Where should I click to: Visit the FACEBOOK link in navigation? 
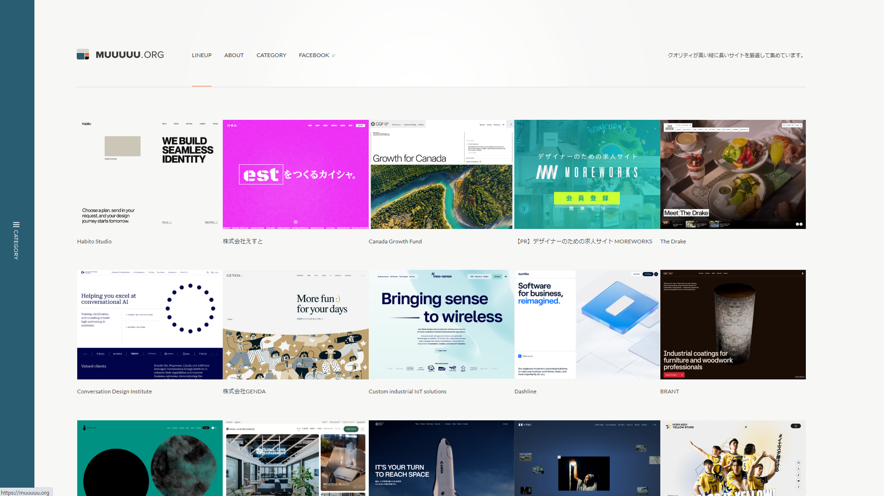(x=314, y=55)
